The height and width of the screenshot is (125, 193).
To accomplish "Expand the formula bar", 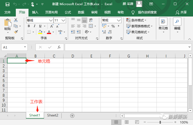I will [189, 47].
